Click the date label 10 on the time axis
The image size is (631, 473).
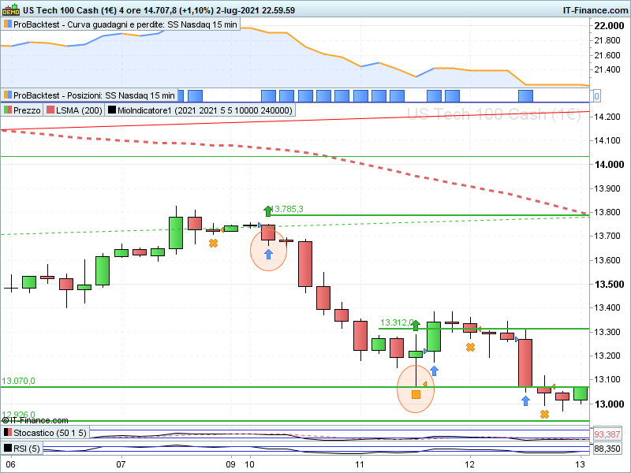click(x=249, y=464)
